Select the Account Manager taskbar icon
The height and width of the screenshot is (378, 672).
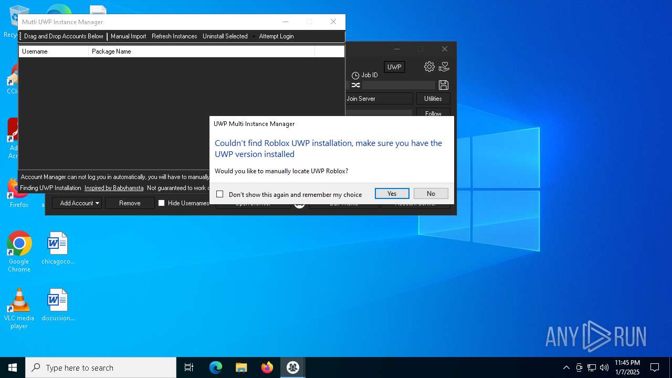click(293, 367)
